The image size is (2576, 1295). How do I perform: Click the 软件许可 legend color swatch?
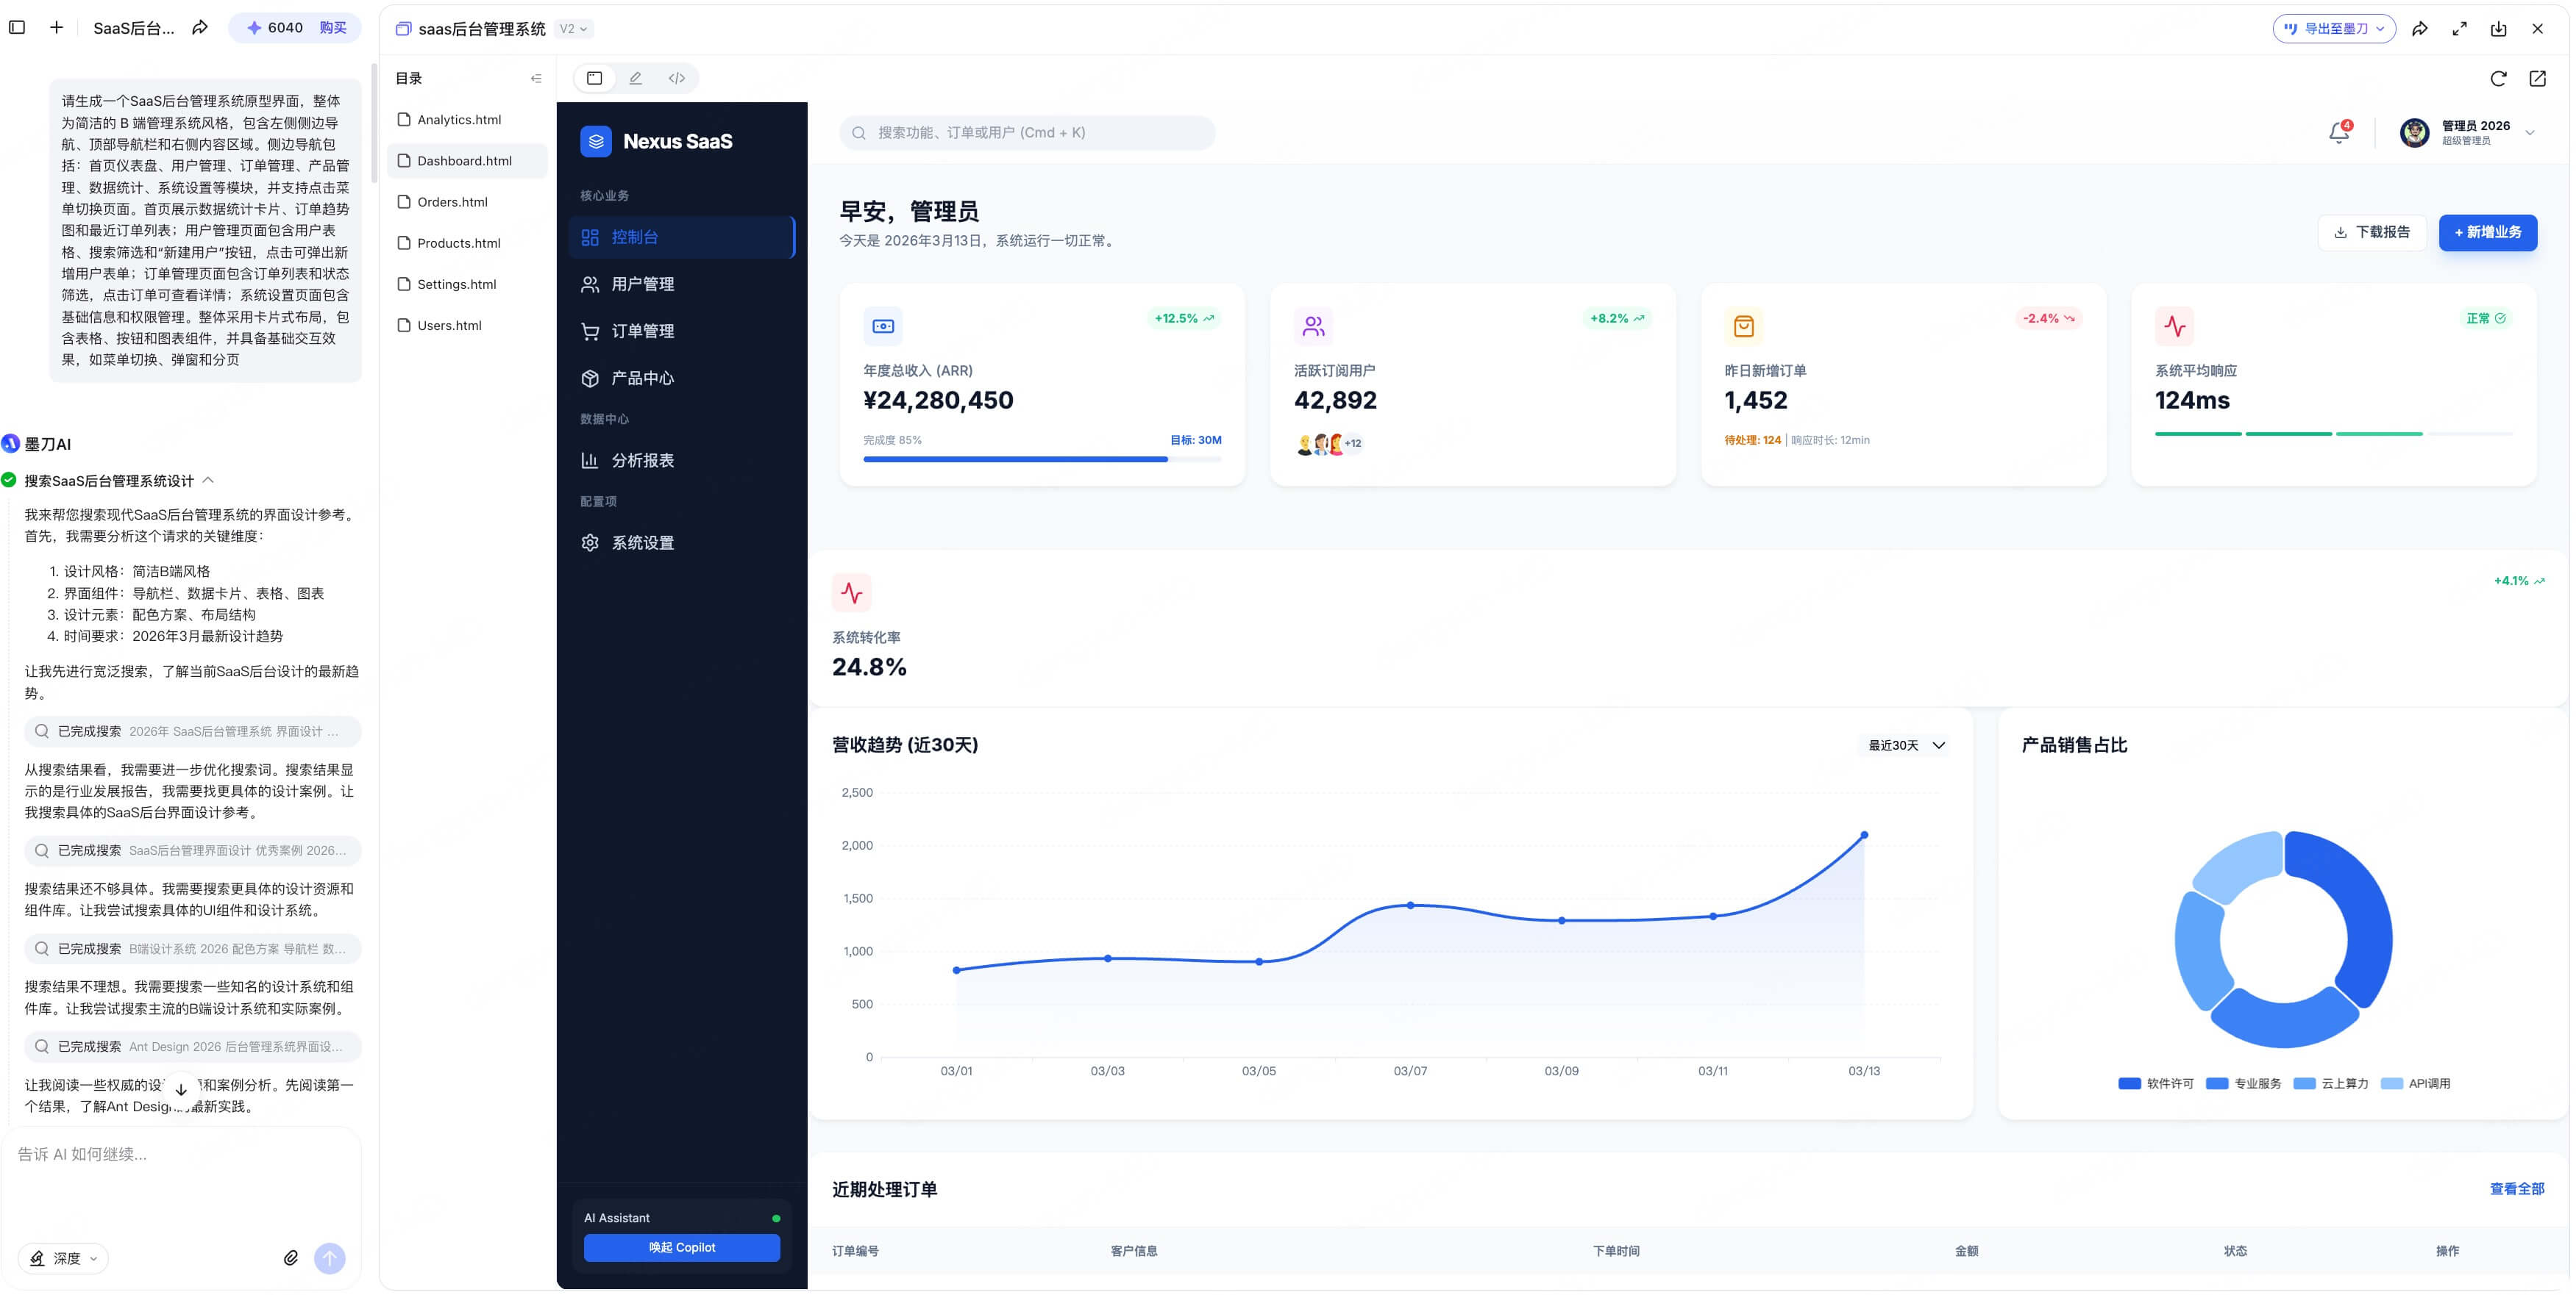coord(2129,1083)
